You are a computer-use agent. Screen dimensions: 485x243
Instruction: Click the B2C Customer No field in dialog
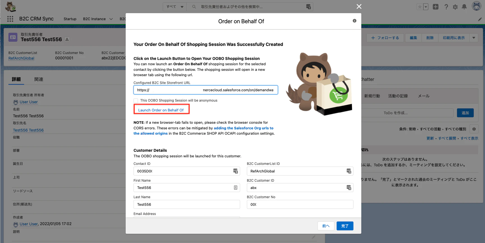click(300, 204)
